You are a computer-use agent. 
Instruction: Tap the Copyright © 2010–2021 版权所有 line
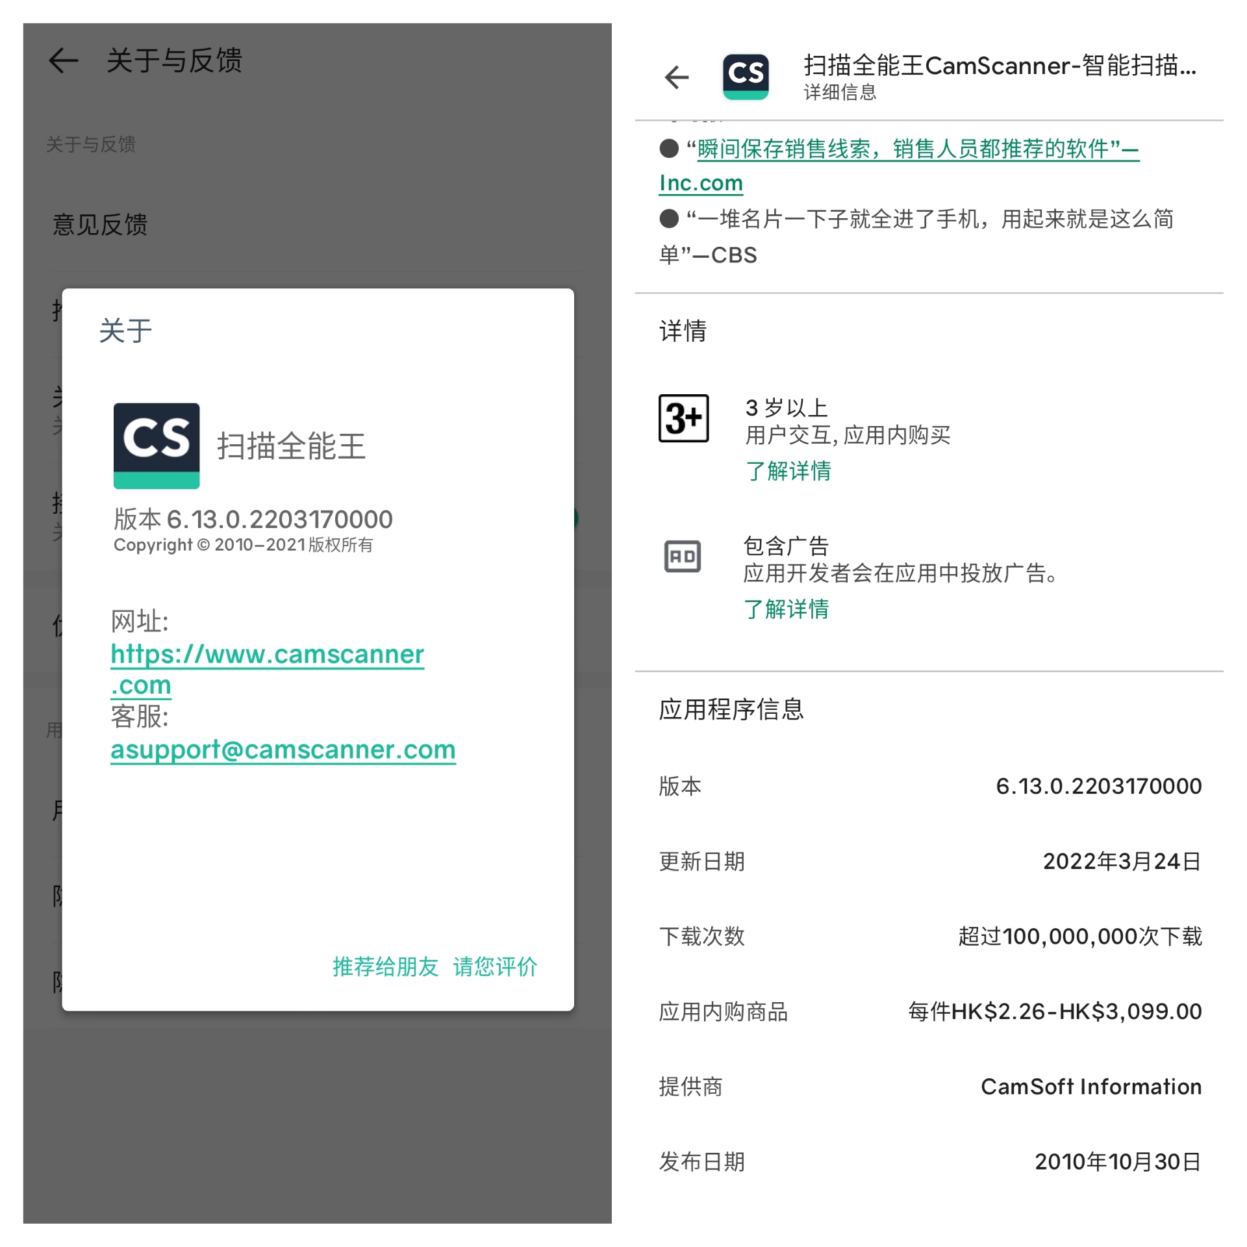(244, 544)
